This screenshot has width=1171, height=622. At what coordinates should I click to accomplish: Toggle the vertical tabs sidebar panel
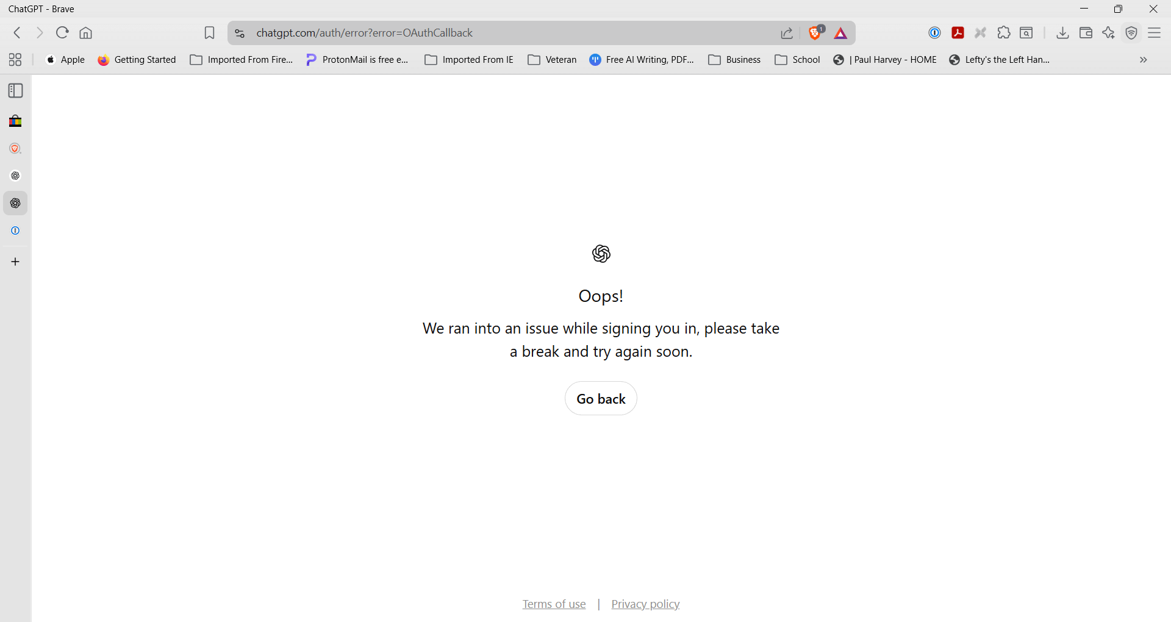pyautogui.click(x=15, y=91)
